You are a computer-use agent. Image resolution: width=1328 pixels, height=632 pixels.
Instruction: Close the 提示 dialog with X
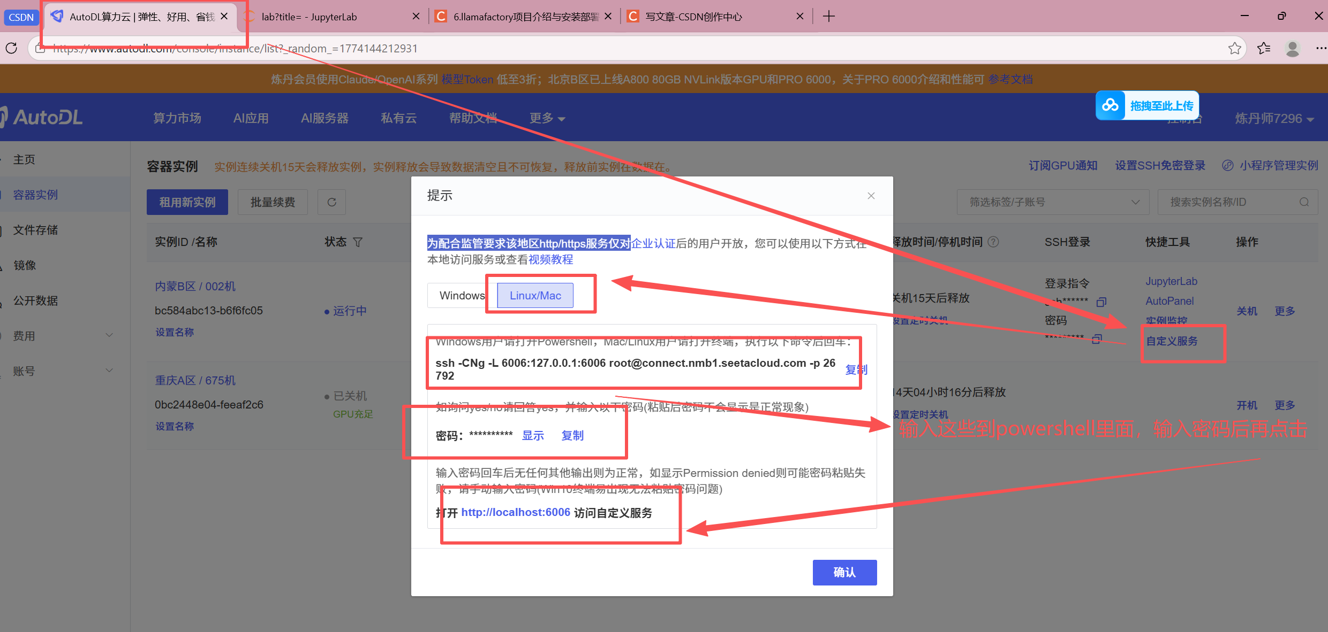point(871,196)
